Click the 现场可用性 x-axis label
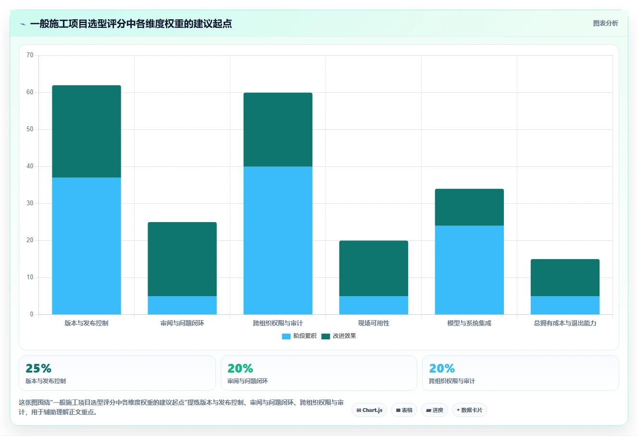Screen dimensions: 638x436 [374, 323]
